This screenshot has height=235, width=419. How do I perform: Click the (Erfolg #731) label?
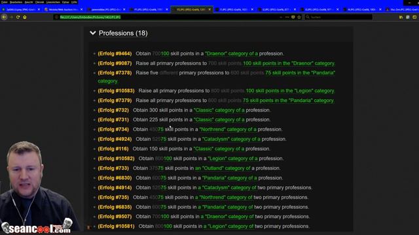pos(113,119)
